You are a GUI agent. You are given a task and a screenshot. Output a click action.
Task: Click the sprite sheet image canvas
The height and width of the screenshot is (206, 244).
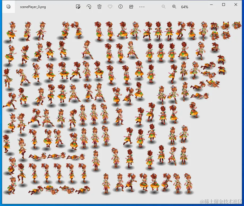122,108
